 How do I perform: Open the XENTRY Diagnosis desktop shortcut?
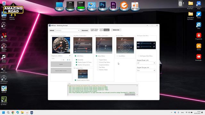point(4,16)
